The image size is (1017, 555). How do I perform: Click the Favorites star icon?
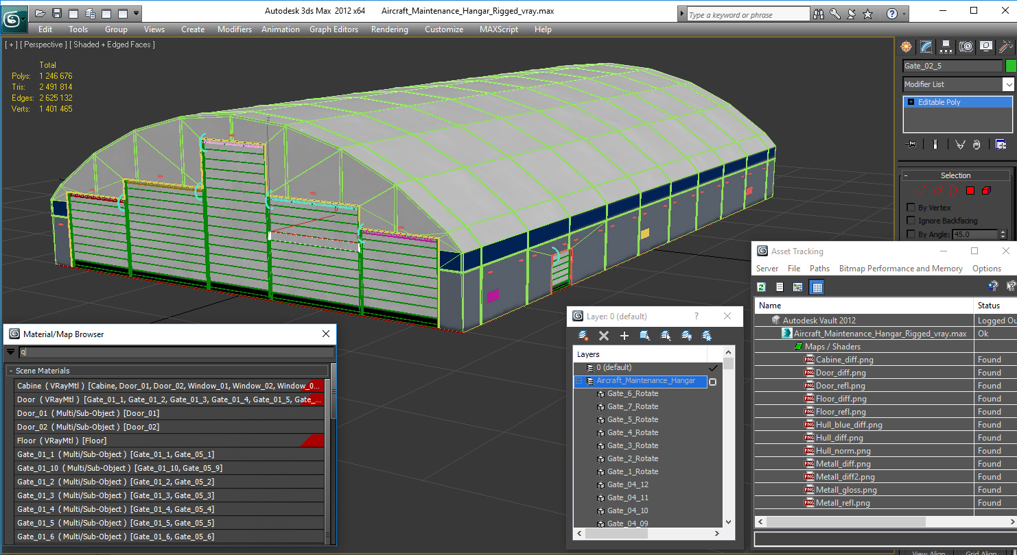[x=868, y=14]
